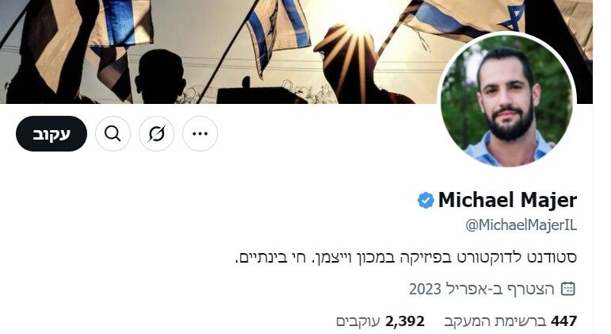Click the עוקבים followers label

point(357,322)
